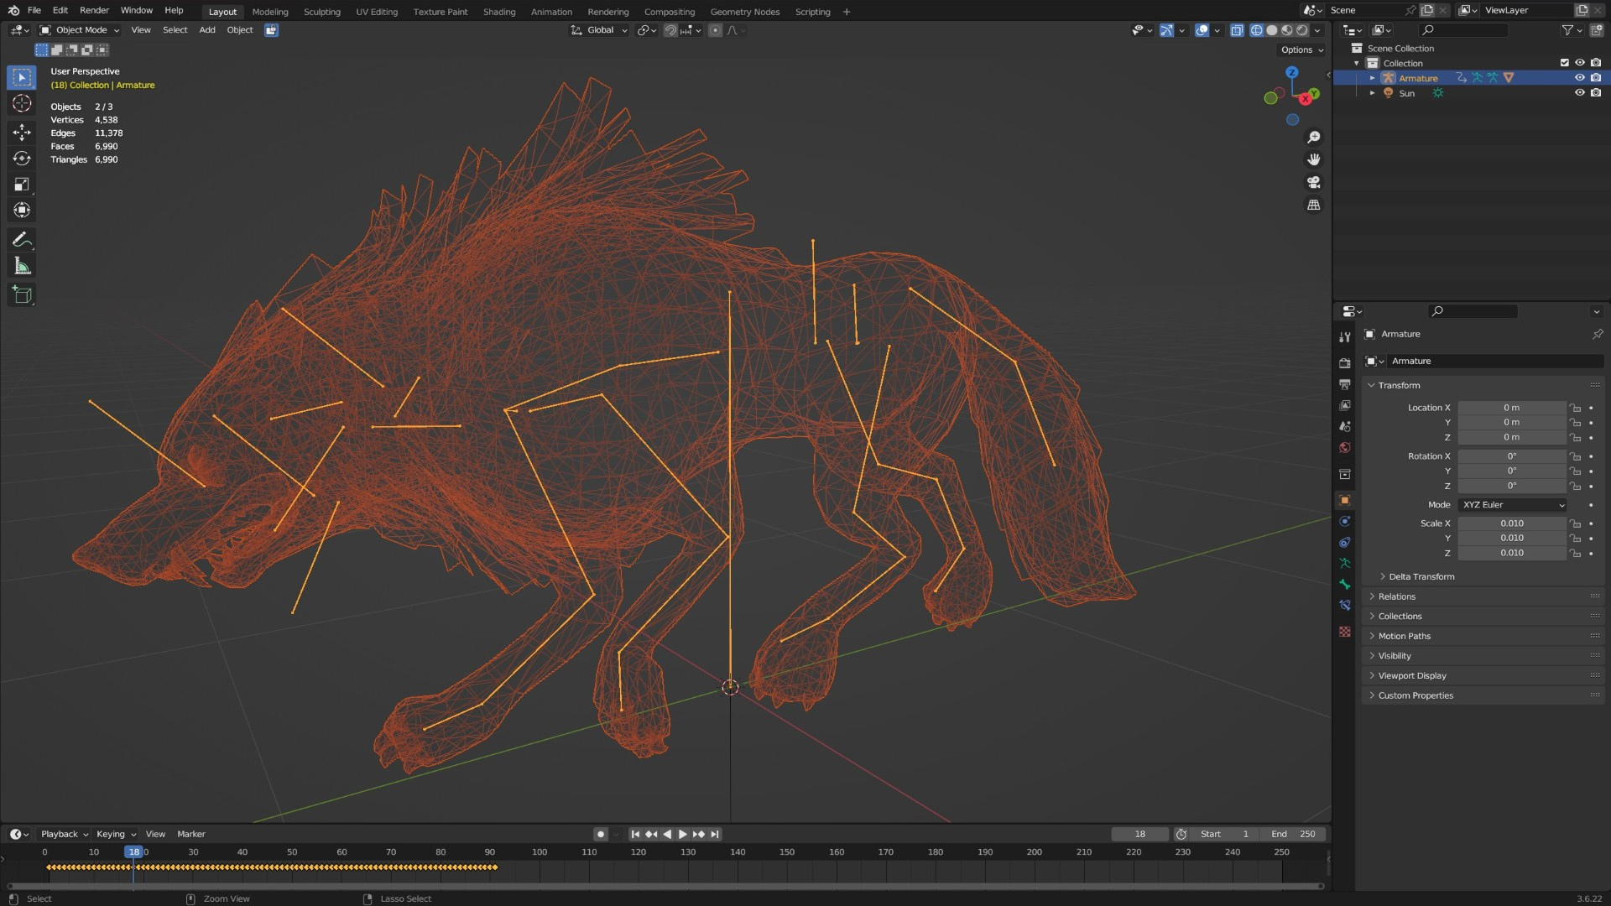The image size is (1611, 906).
Task: Open the Texture properties tab
Action: [x=1345, y=632]
